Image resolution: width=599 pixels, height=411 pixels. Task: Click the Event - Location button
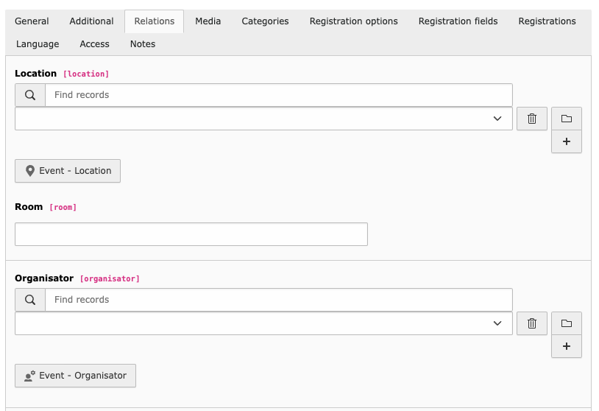pyautogui.click(x=68, y=171)
